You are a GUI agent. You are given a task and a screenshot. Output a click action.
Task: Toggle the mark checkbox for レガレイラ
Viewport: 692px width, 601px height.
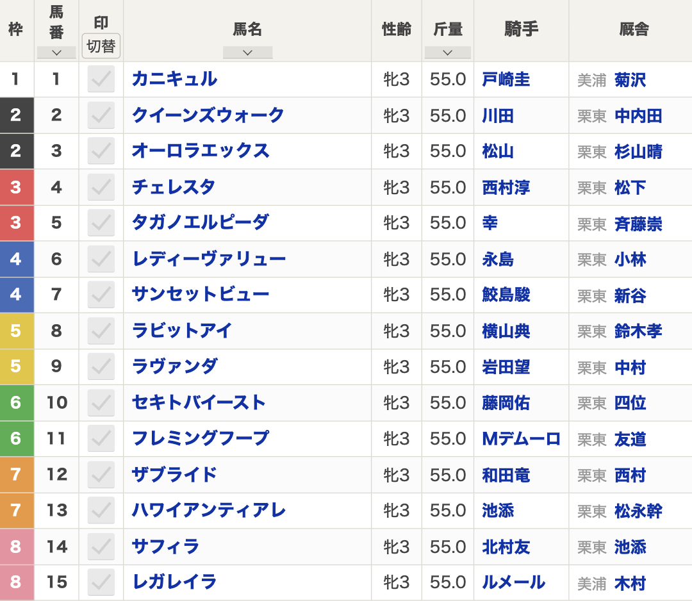(101, 582)
